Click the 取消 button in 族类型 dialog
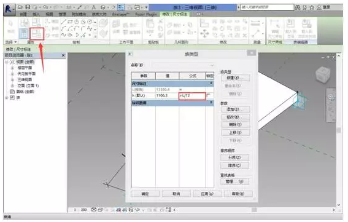 [176, 194]
